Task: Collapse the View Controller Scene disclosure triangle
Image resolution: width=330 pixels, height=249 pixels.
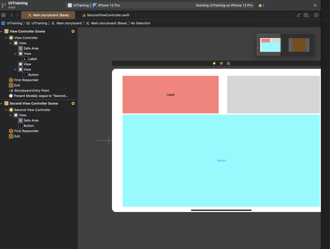Action: [x=2, y=31]
